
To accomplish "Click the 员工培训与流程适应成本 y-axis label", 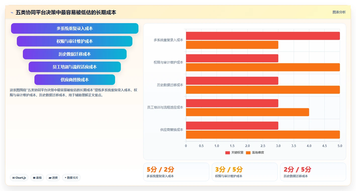I will (x=165, y=107).
